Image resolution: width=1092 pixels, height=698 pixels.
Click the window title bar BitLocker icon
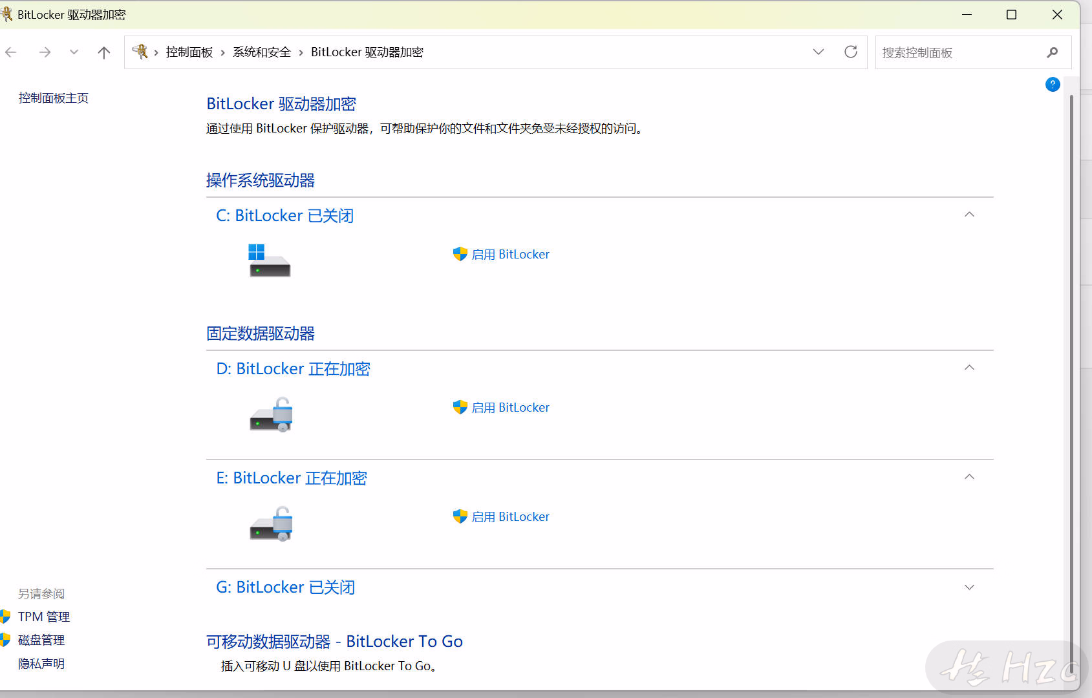(6, 14)
